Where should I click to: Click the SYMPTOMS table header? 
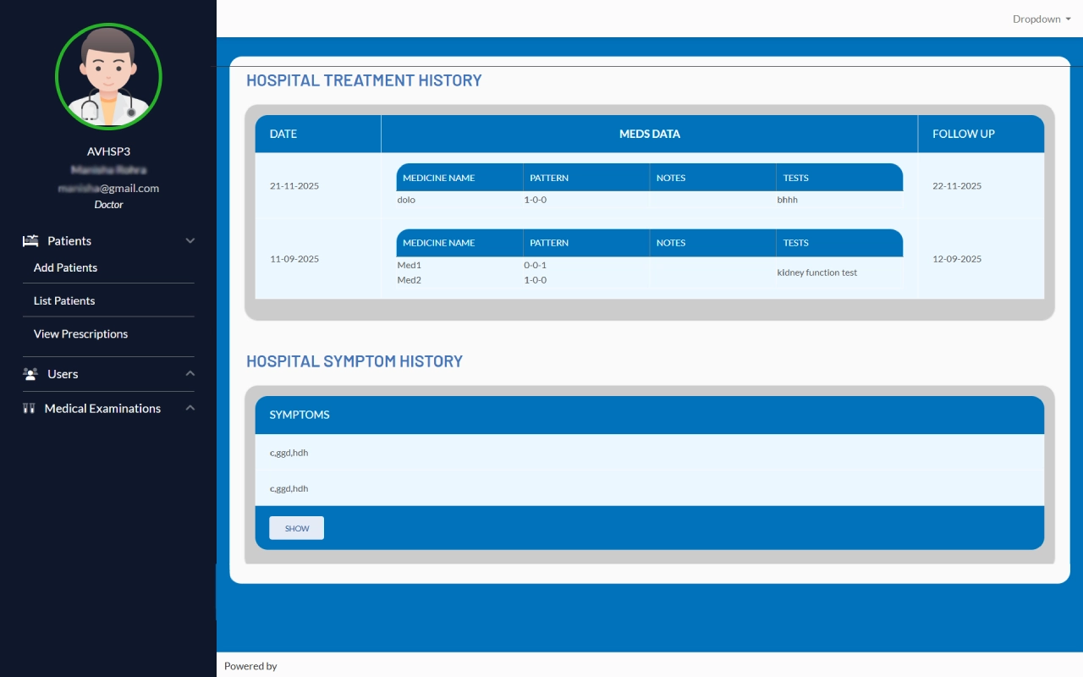pos(300,415)
